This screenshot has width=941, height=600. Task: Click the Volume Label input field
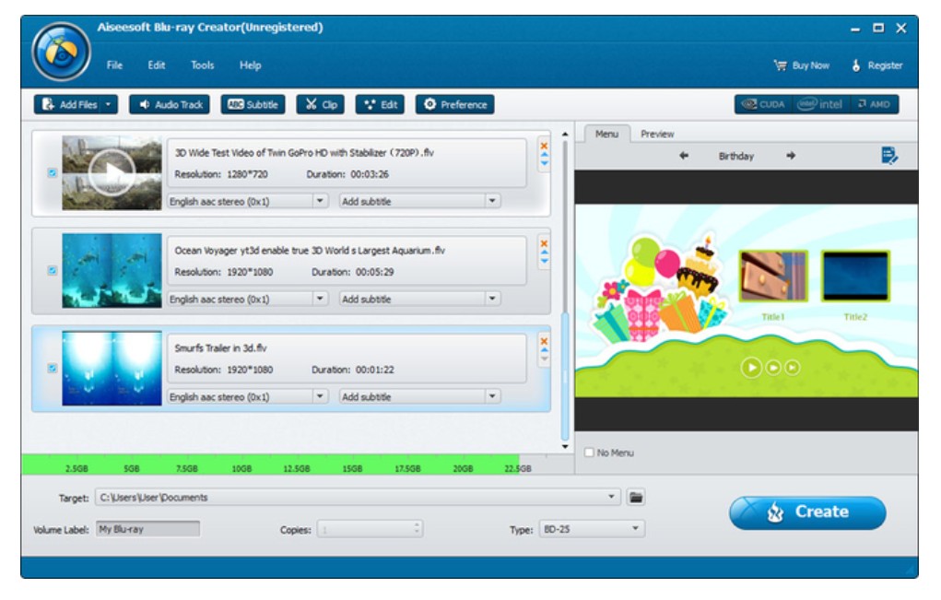[x=147, y=529]
